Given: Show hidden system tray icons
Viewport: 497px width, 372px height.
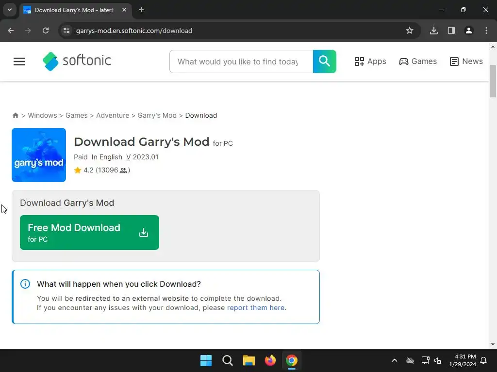Looking at the screenshot, I should 395,360.
